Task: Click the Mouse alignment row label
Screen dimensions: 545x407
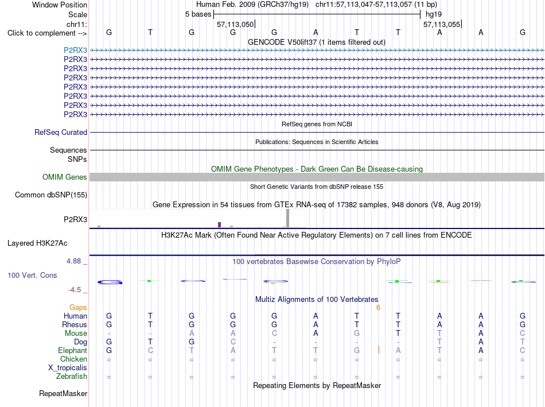Action: tap(76, 334)
